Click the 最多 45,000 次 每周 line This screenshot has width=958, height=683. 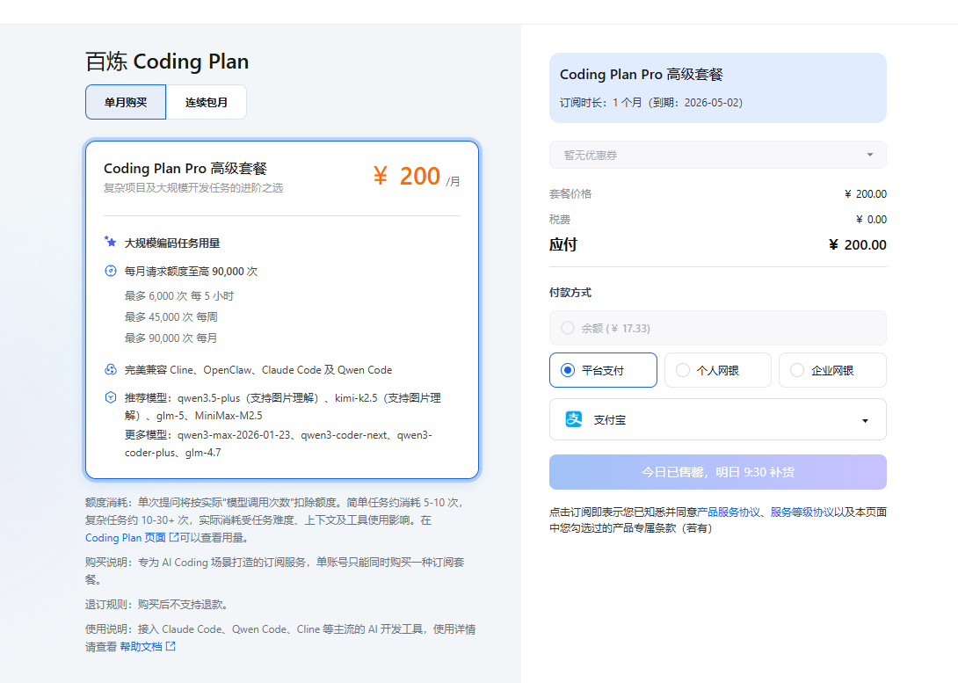(171, 317)
